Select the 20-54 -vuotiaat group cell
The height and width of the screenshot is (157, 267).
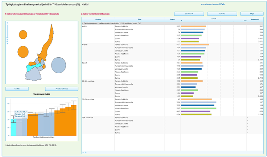88,81
